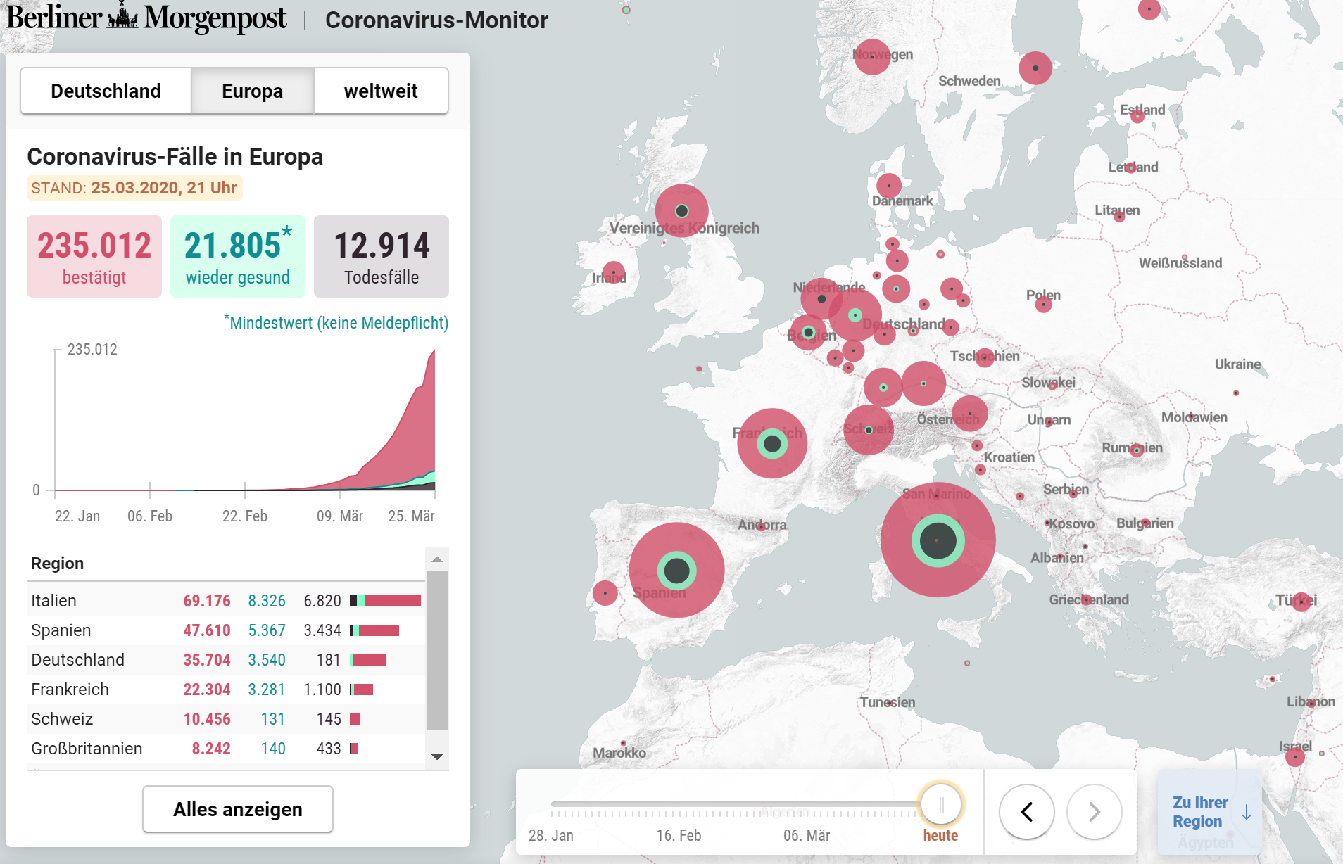Click the Belgium case bubble
Image resolution: width=1343 pixels, height=864 pixels.
[809, 333]
